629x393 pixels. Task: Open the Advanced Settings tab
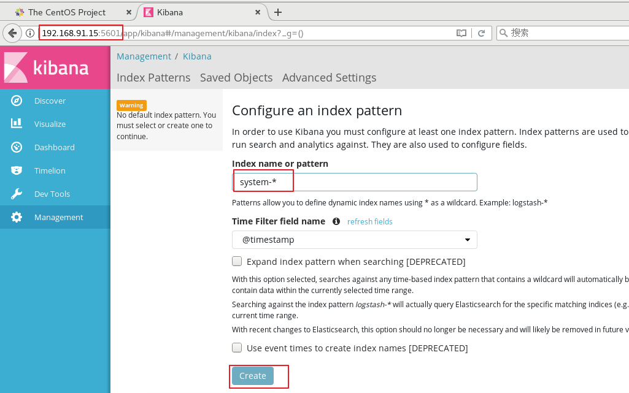tap(330, 77)
